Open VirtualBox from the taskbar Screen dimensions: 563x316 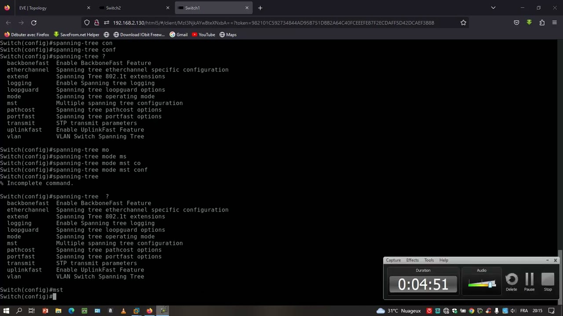136,311
